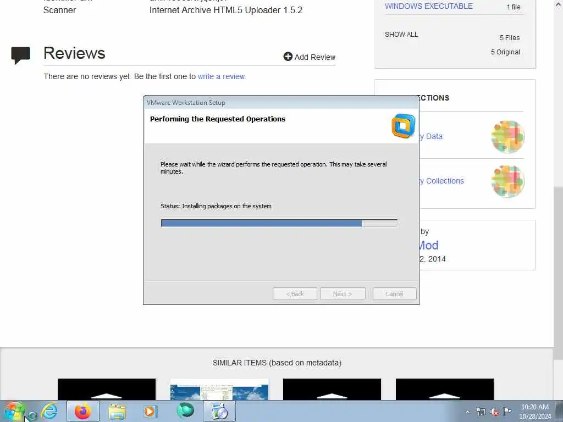Click the Community Collections thumbnail
The image size is (563, 422).
pyautogui.click(x=507, y=181)
